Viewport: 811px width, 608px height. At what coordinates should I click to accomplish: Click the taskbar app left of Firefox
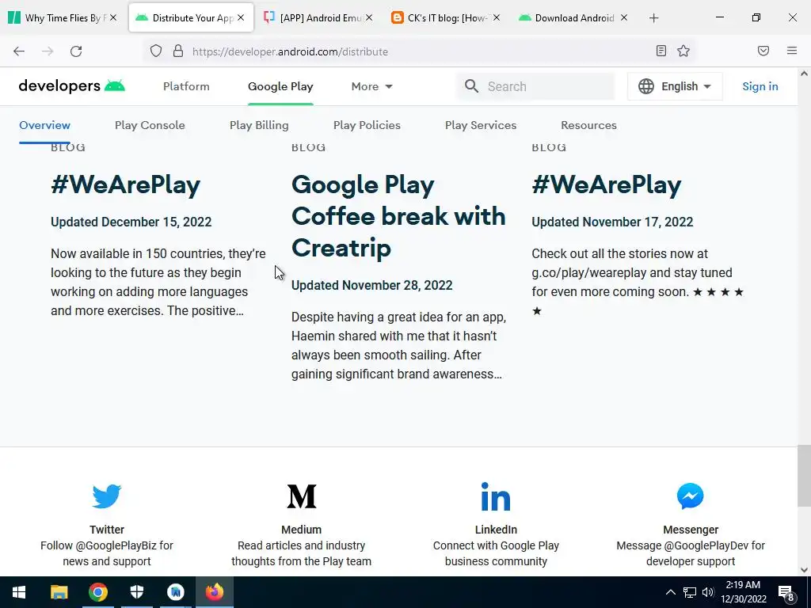pos(175,592)
